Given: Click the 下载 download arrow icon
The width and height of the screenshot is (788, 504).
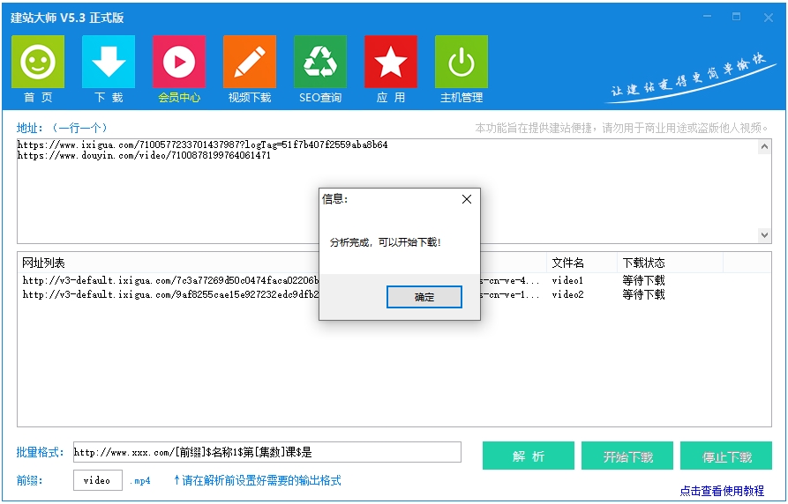Looking at the screenshot, I should (109, 62).
